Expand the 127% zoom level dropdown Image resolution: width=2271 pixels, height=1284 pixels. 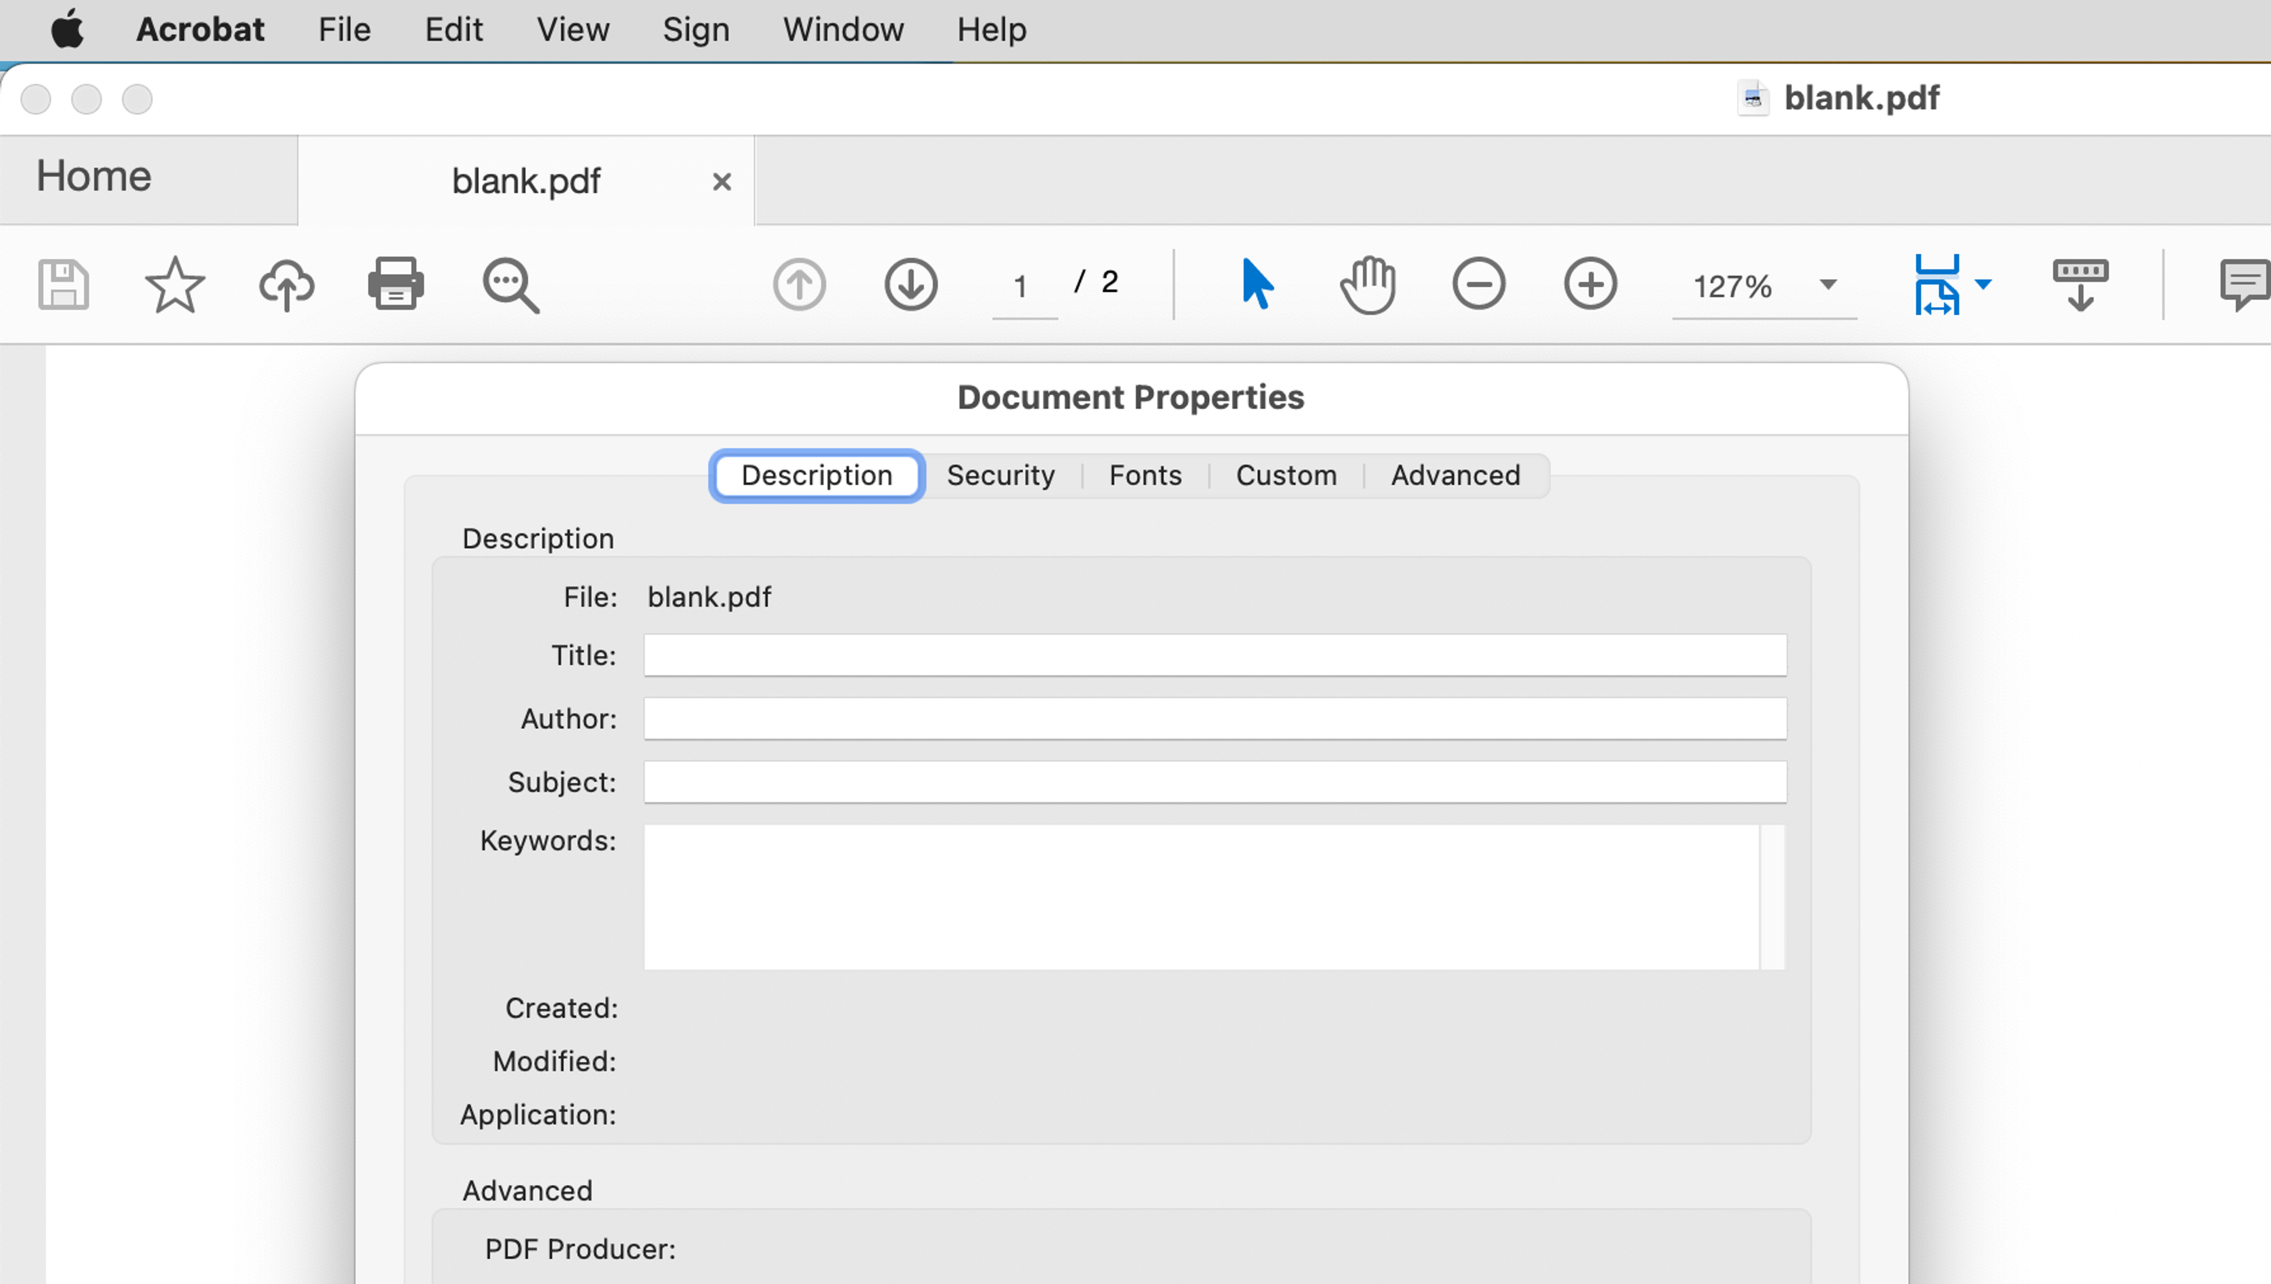[x=1829, y=284]
